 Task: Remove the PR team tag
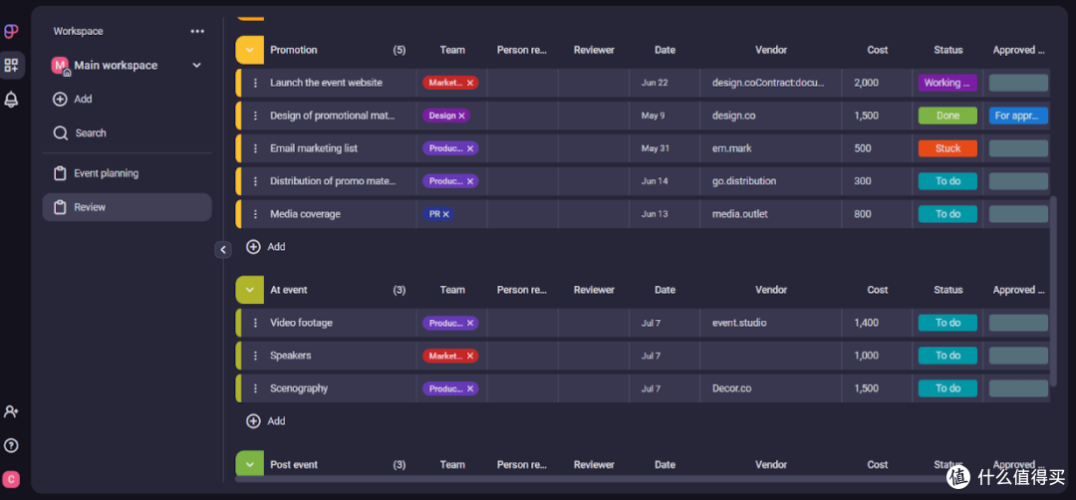446,214
